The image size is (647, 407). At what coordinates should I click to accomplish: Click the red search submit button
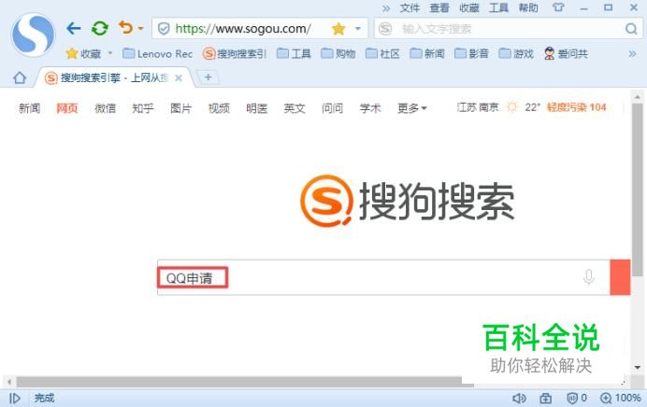point(620,277)
